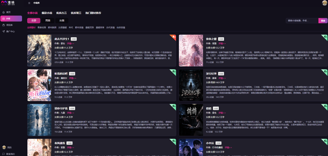Open 详情>> link for 听我的话吧
Viewport: 328px width, 156px height.
coord(73,78)
